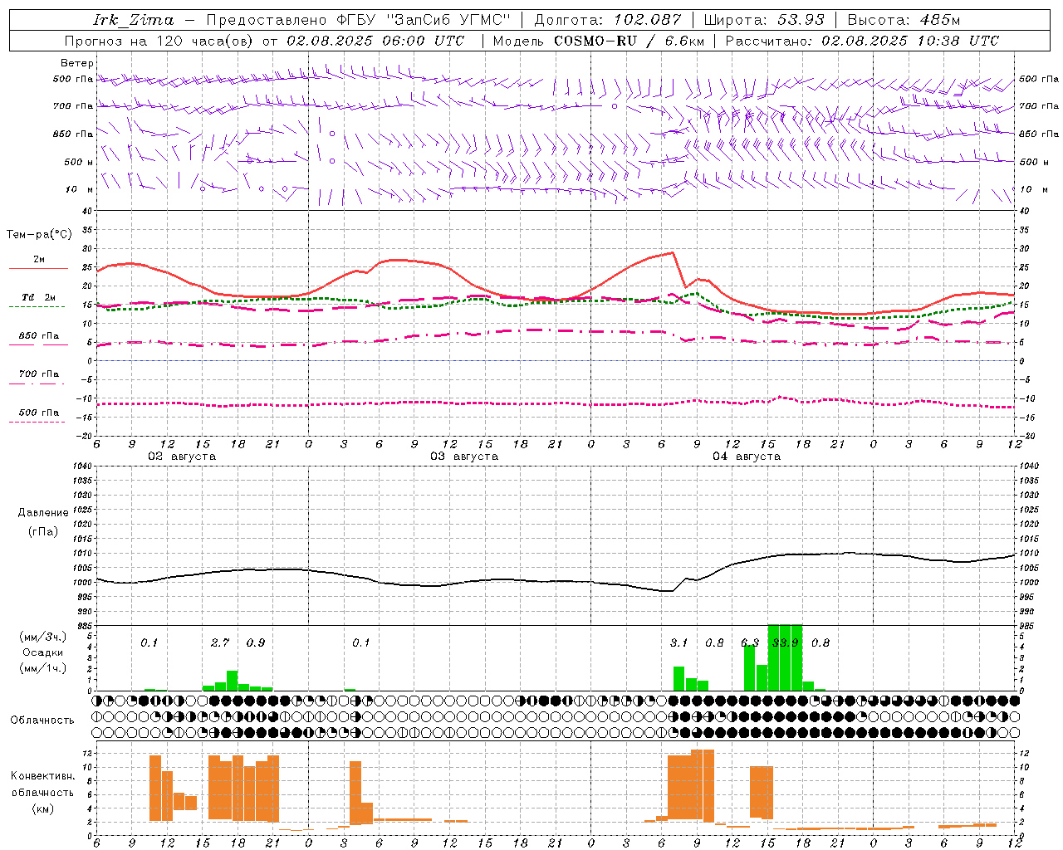Click the Конвективн. облачность label
This screenshot has width=1063, height=850.
tap(42, 784)
